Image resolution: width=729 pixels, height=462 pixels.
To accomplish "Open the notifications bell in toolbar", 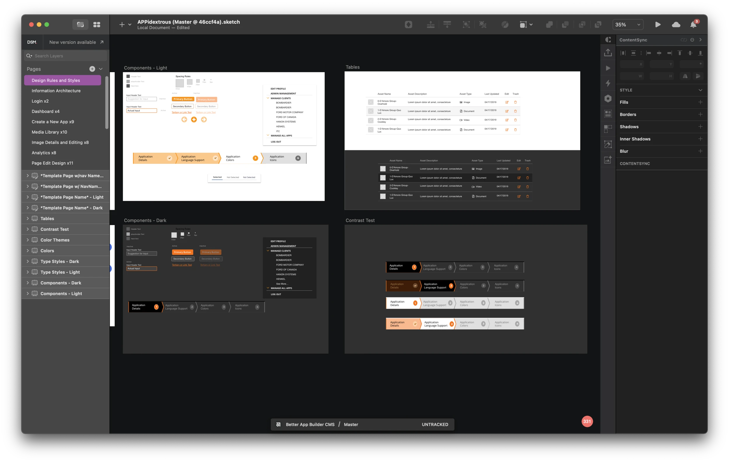I will 693,25.
